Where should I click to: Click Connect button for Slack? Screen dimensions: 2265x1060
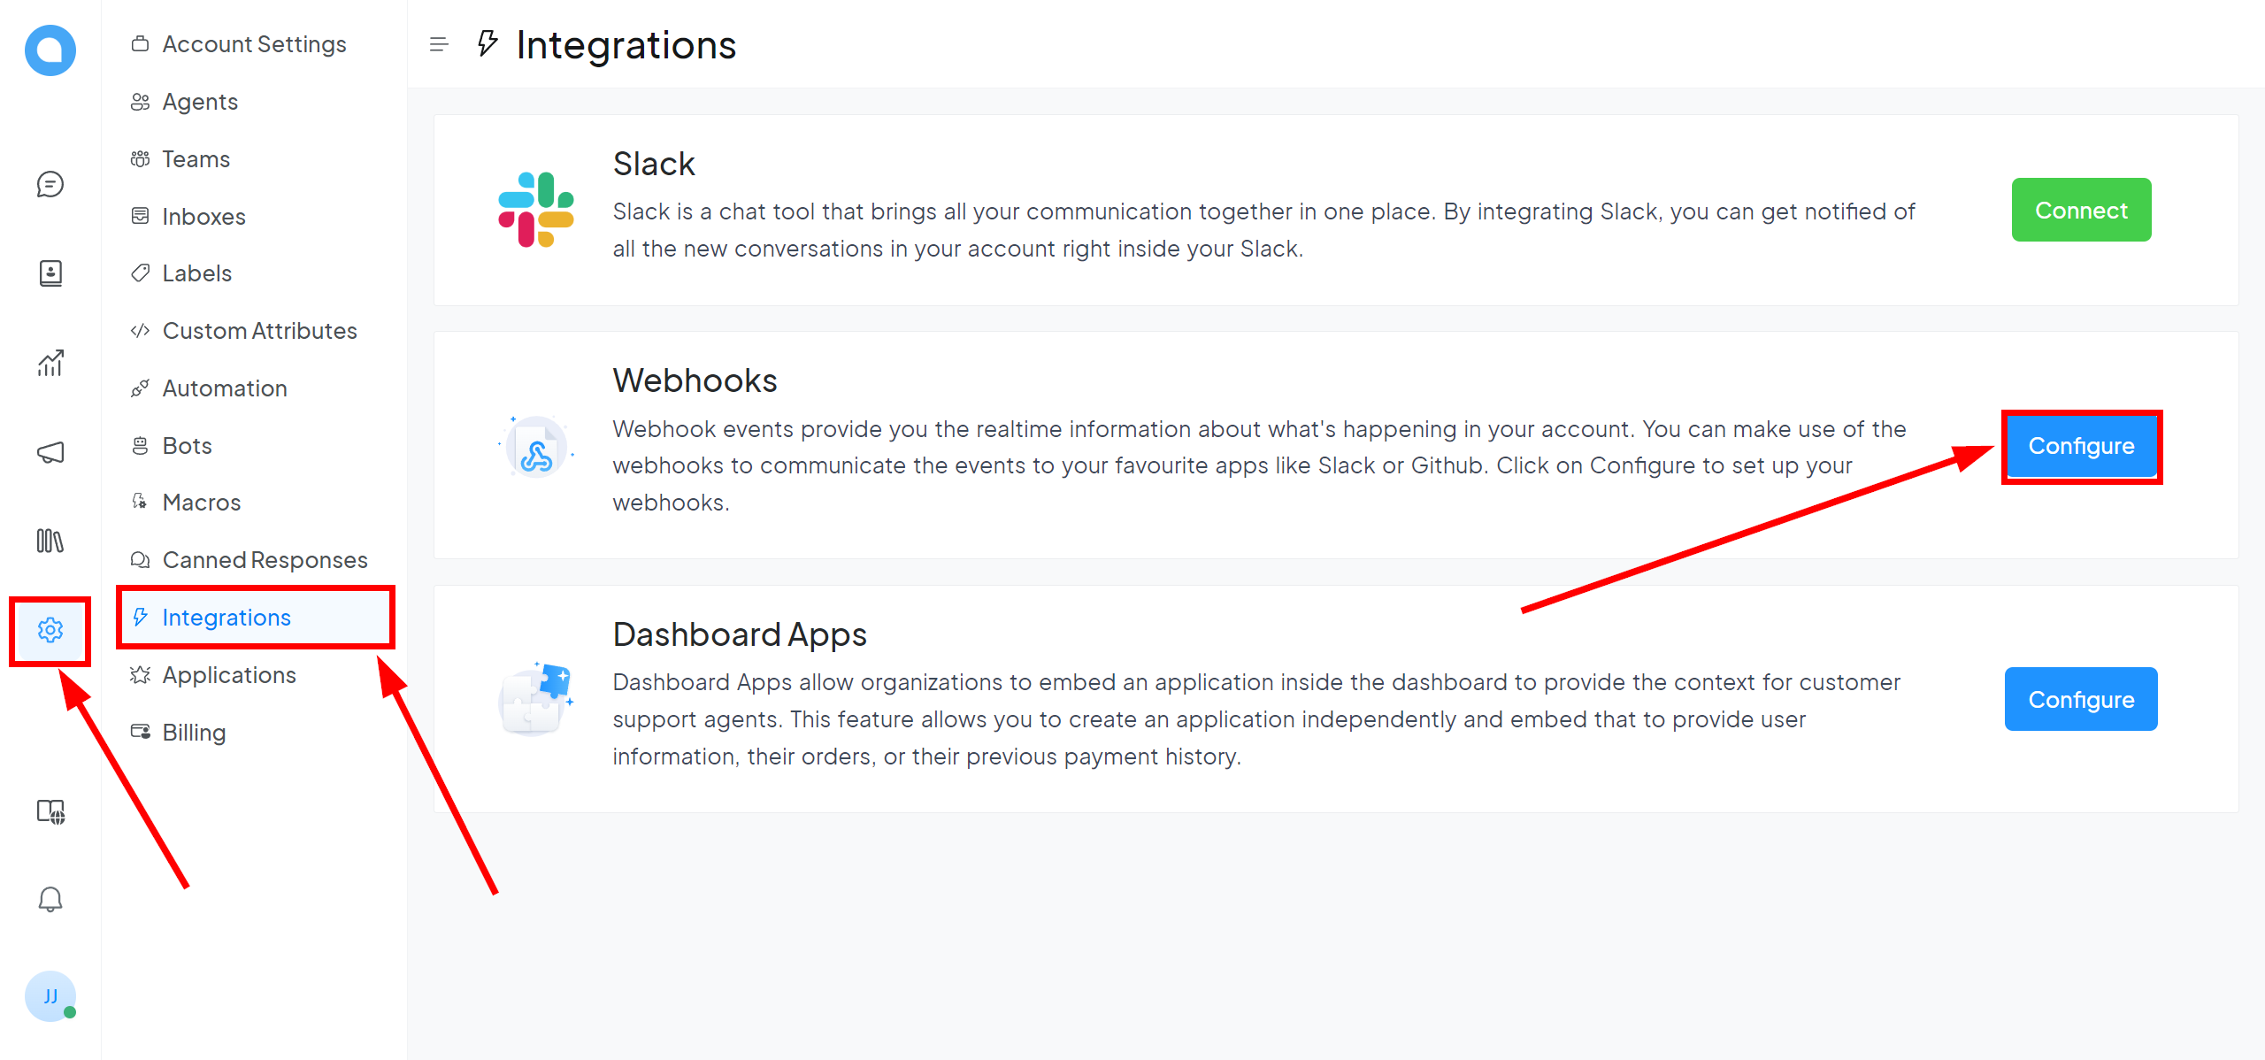click(2082, 210)
